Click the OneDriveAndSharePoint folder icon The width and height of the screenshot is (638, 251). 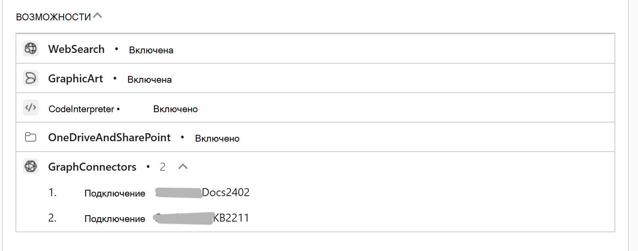pos(30,137)
